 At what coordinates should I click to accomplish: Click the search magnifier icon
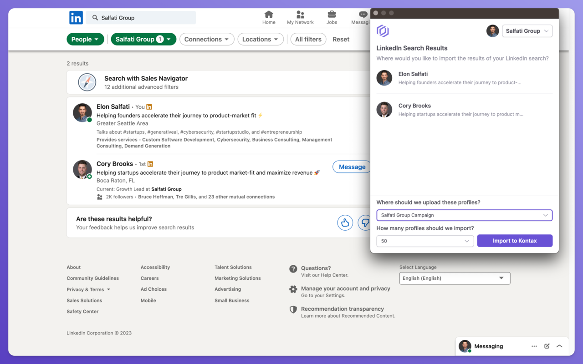coord(95,18)
